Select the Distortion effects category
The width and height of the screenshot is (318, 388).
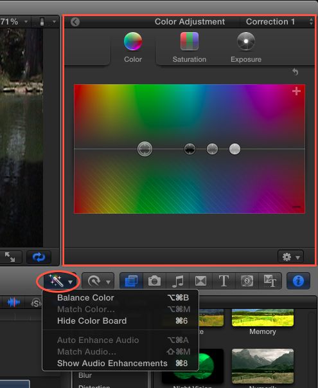coord(94,386)
